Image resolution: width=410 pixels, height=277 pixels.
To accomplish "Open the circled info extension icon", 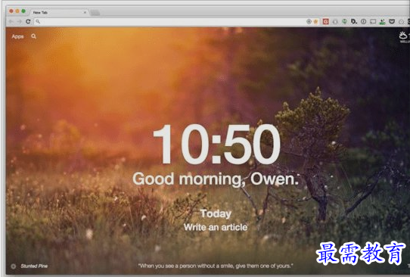I will tap(363, 21).
